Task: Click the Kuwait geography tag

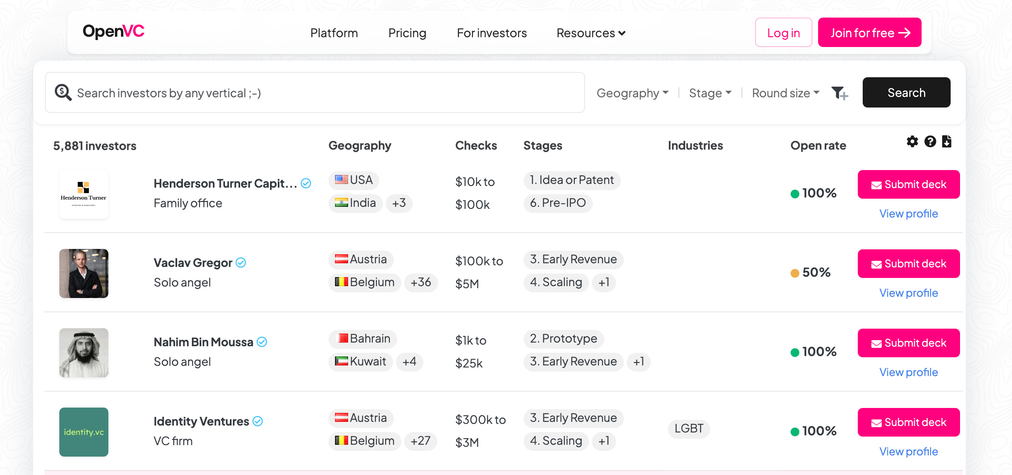Action: (x=360, y=362)
